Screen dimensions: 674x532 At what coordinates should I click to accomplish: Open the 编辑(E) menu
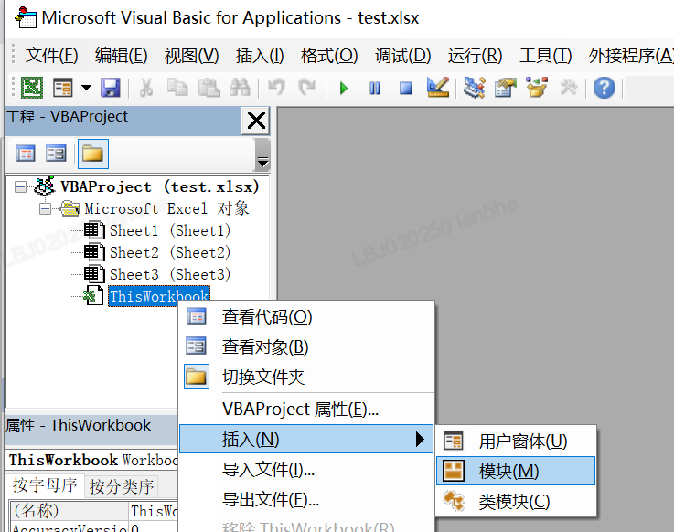(x=122, y=56)
